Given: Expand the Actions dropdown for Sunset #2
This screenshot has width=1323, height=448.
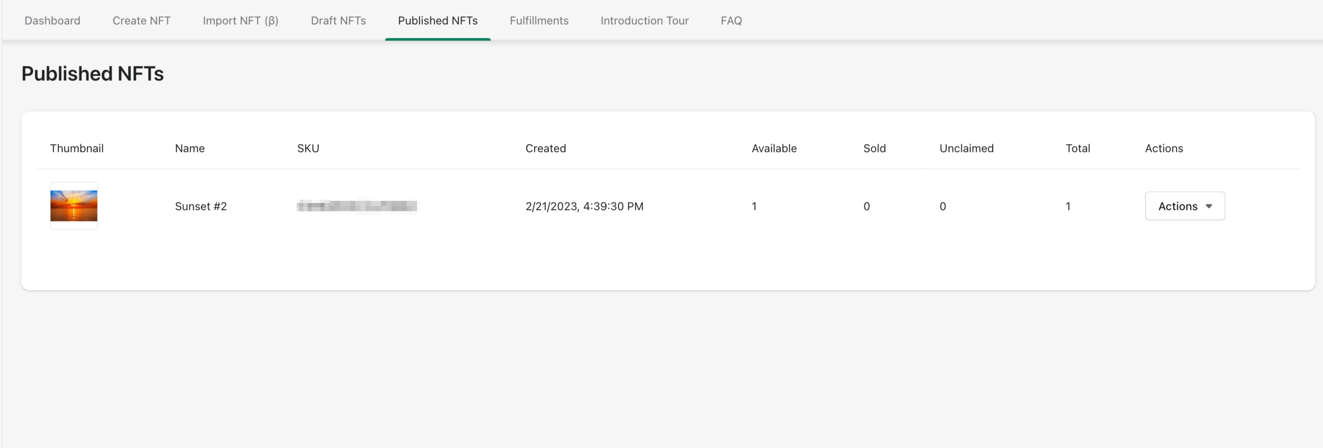Looking at the screenshot, I should tap(1185, 206).
